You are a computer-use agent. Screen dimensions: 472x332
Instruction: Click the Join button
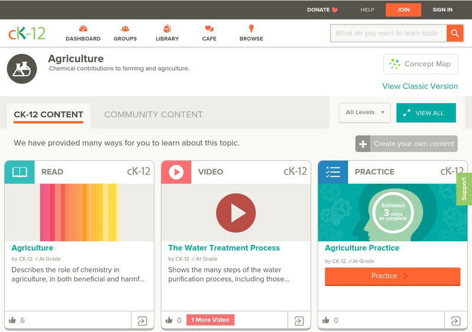404,10
